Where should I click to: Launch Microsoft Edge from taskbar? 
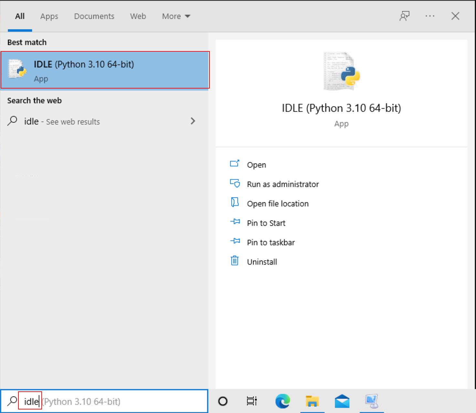[283, 401]
